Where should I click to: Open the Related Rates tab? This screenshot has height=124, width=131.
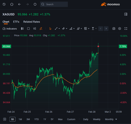point(32,22)
